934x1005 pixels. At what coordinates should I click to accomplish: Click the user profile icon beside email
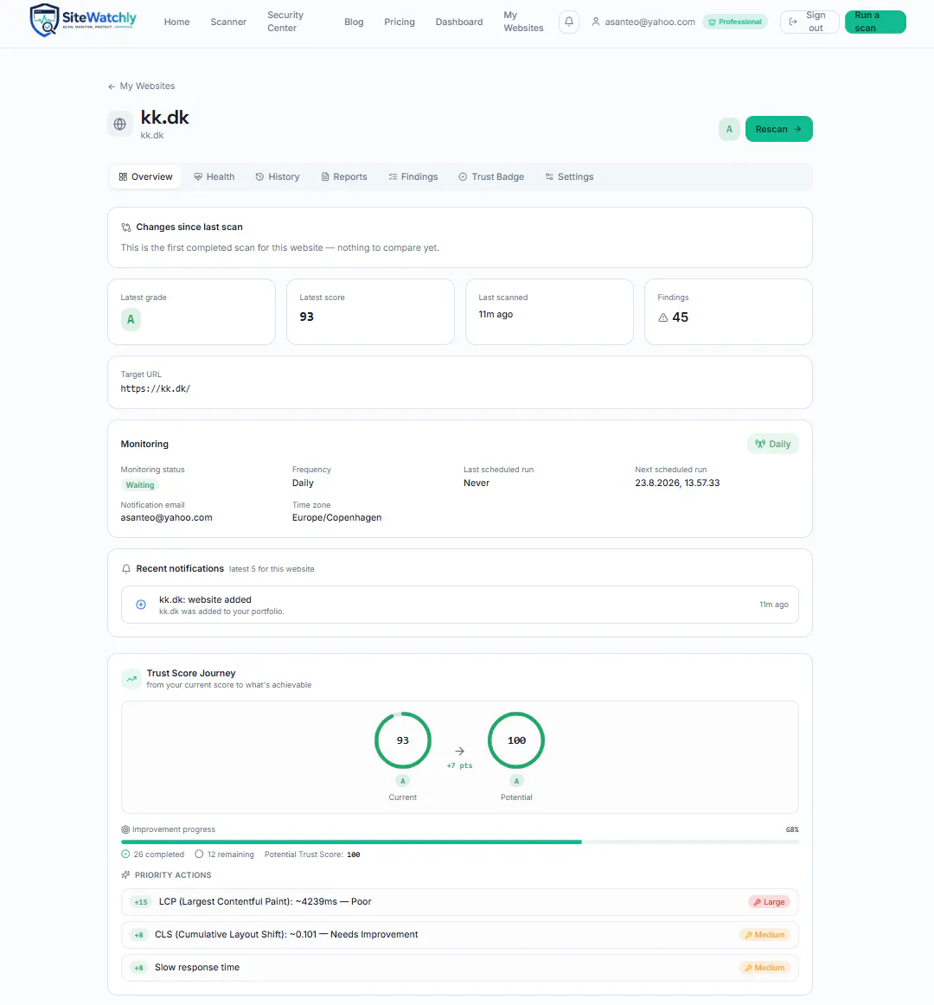[596, 22]
